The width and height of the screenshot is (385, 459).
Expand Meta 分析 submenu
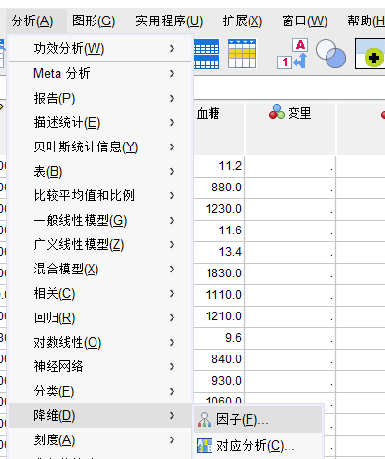99,74
